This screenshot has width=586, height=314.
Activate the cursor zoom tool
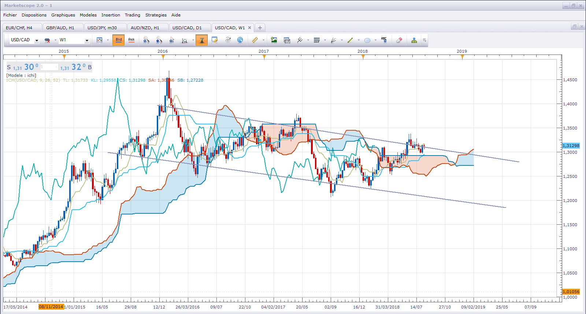point(172,40)
